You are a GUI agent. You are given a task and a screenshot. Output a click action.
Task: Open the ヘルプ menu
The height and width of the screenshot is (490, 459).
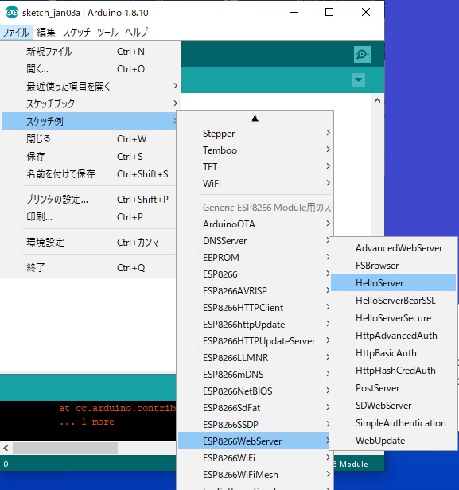click(137, 32)
